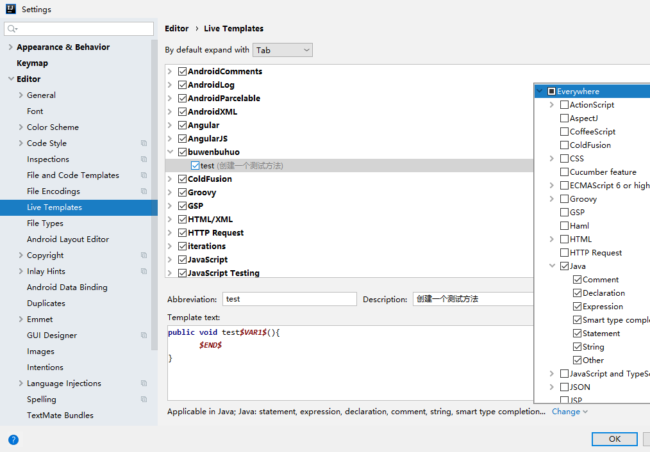Viewport: 650px width, 452px height.
Task: Open the Intentions settings page
Action: pyautogui.click(x=45, y=367)
